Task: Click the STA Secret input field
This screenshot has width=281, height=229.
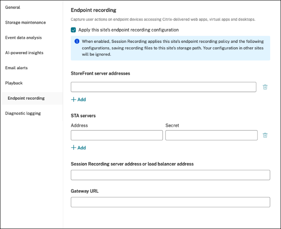Action: (211, 135)
